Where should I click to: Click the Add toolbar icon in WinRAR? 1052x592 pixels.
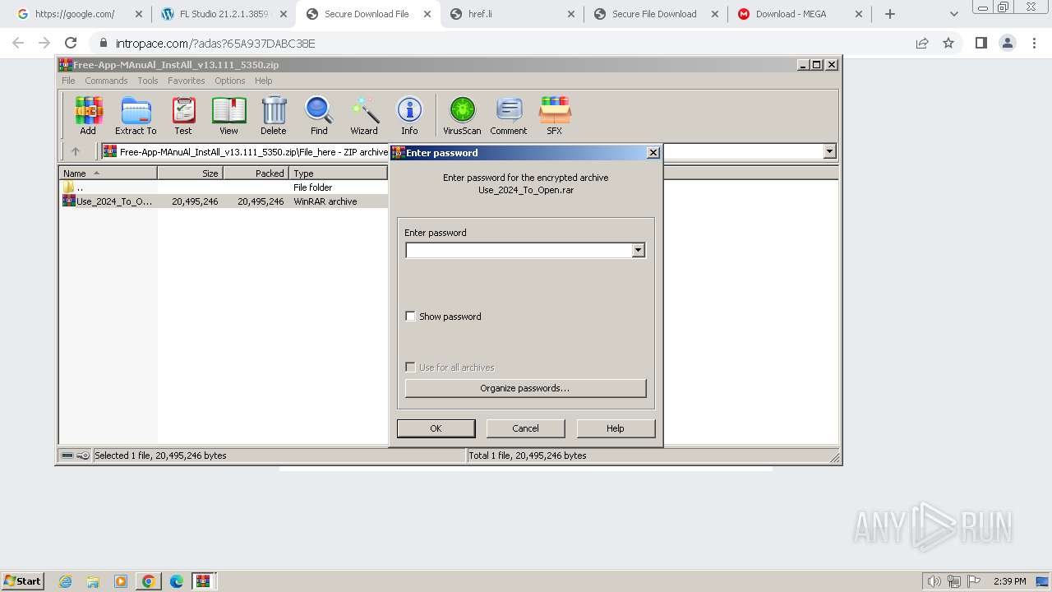point(88,115)
